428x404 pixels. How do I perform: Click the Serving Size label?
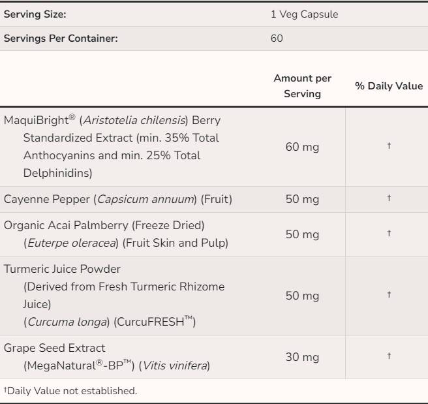35,14
